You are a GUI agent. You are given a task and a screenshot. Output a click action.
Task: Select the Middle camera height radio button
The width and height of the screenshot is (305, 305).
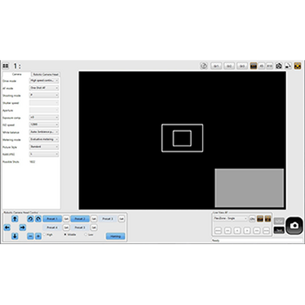click(65, 234)
